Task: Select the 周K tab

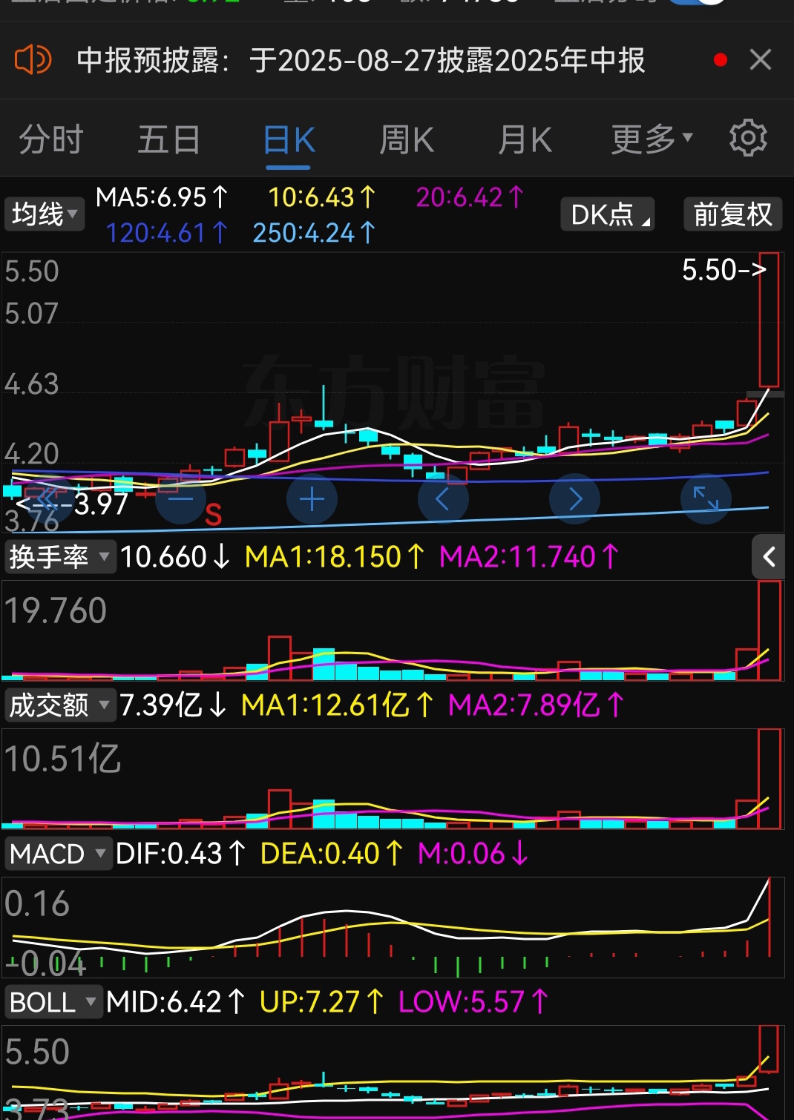Action: 407,139
